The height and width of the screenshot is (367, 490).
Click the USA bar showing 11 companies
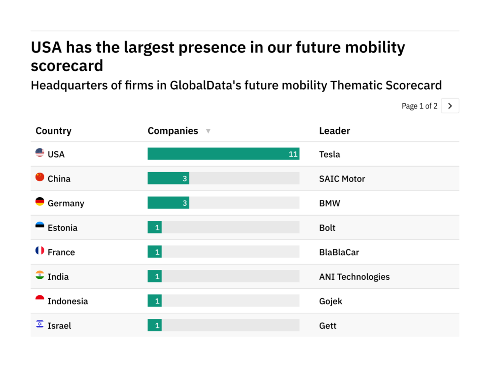[x=223, y=154]
